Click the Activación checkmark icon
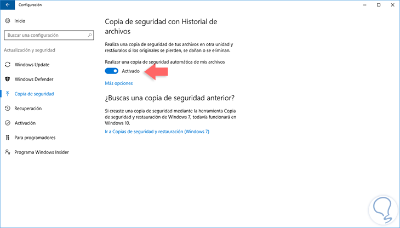The width and height of the screenshot is (400, 228). click(8, 123)
